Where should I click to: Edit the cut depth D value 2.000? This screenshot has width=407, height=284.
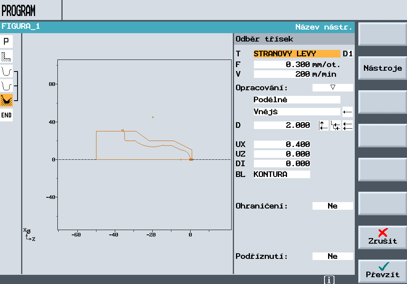tap(281, 125)
